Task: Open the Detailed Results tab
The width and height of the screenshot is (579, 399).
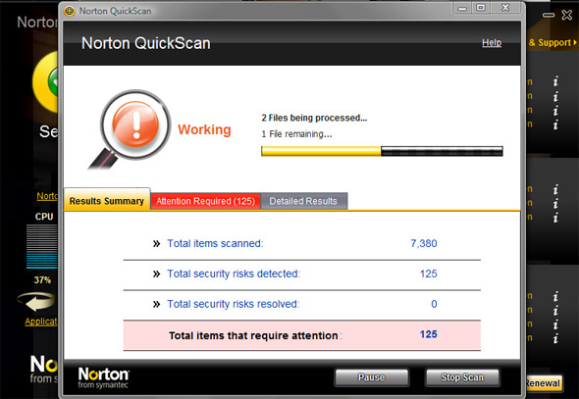Action: (x=303, y=201)
